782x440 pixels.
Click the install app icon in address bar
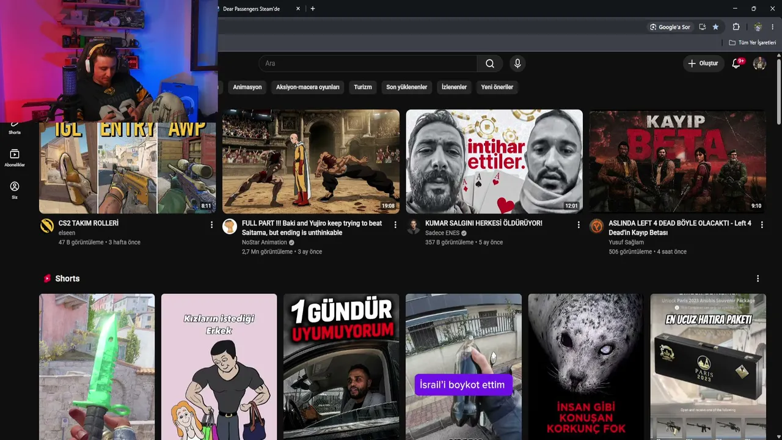click(x=703, y=27)
